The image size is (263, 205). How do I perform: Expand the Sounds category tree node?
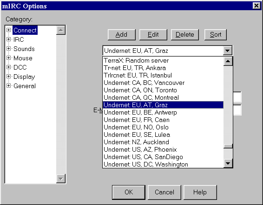(8, 49)
